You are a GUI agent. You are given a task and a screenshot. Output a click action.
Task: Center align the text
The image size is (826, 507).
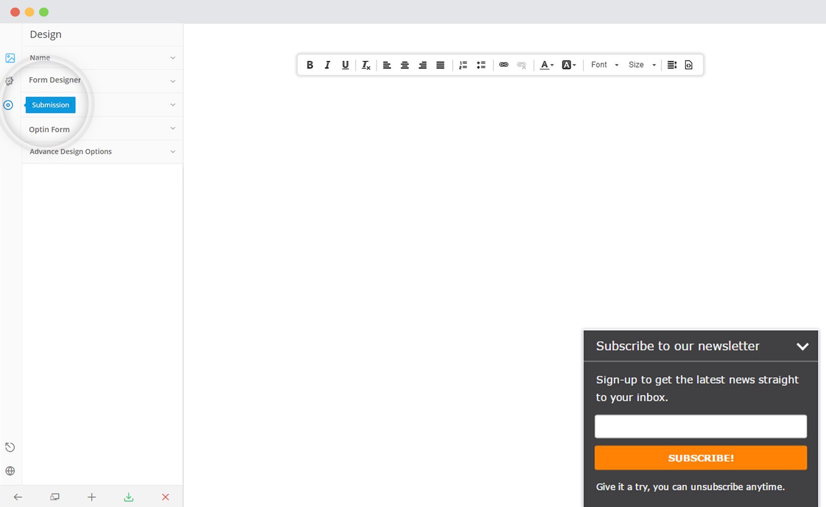(405, 65)
